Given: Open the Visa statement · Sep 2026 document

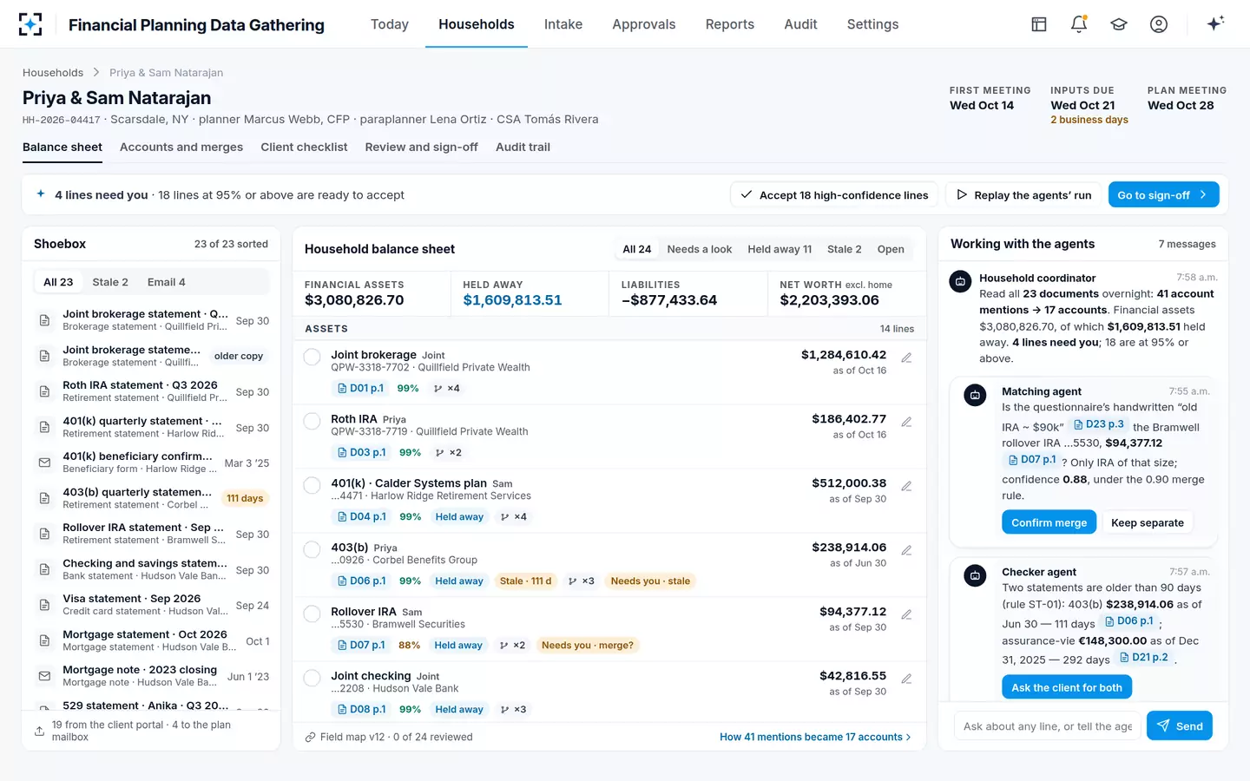Looking at the screenshot, I should coord(153,605).
